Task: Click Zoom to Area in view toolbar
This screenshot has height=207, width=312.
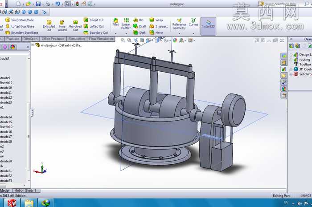Action: tap(129, 41)
